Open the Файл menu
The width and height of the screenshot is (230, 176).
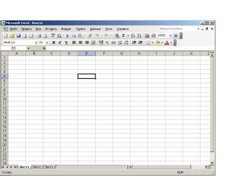point(14,29)
